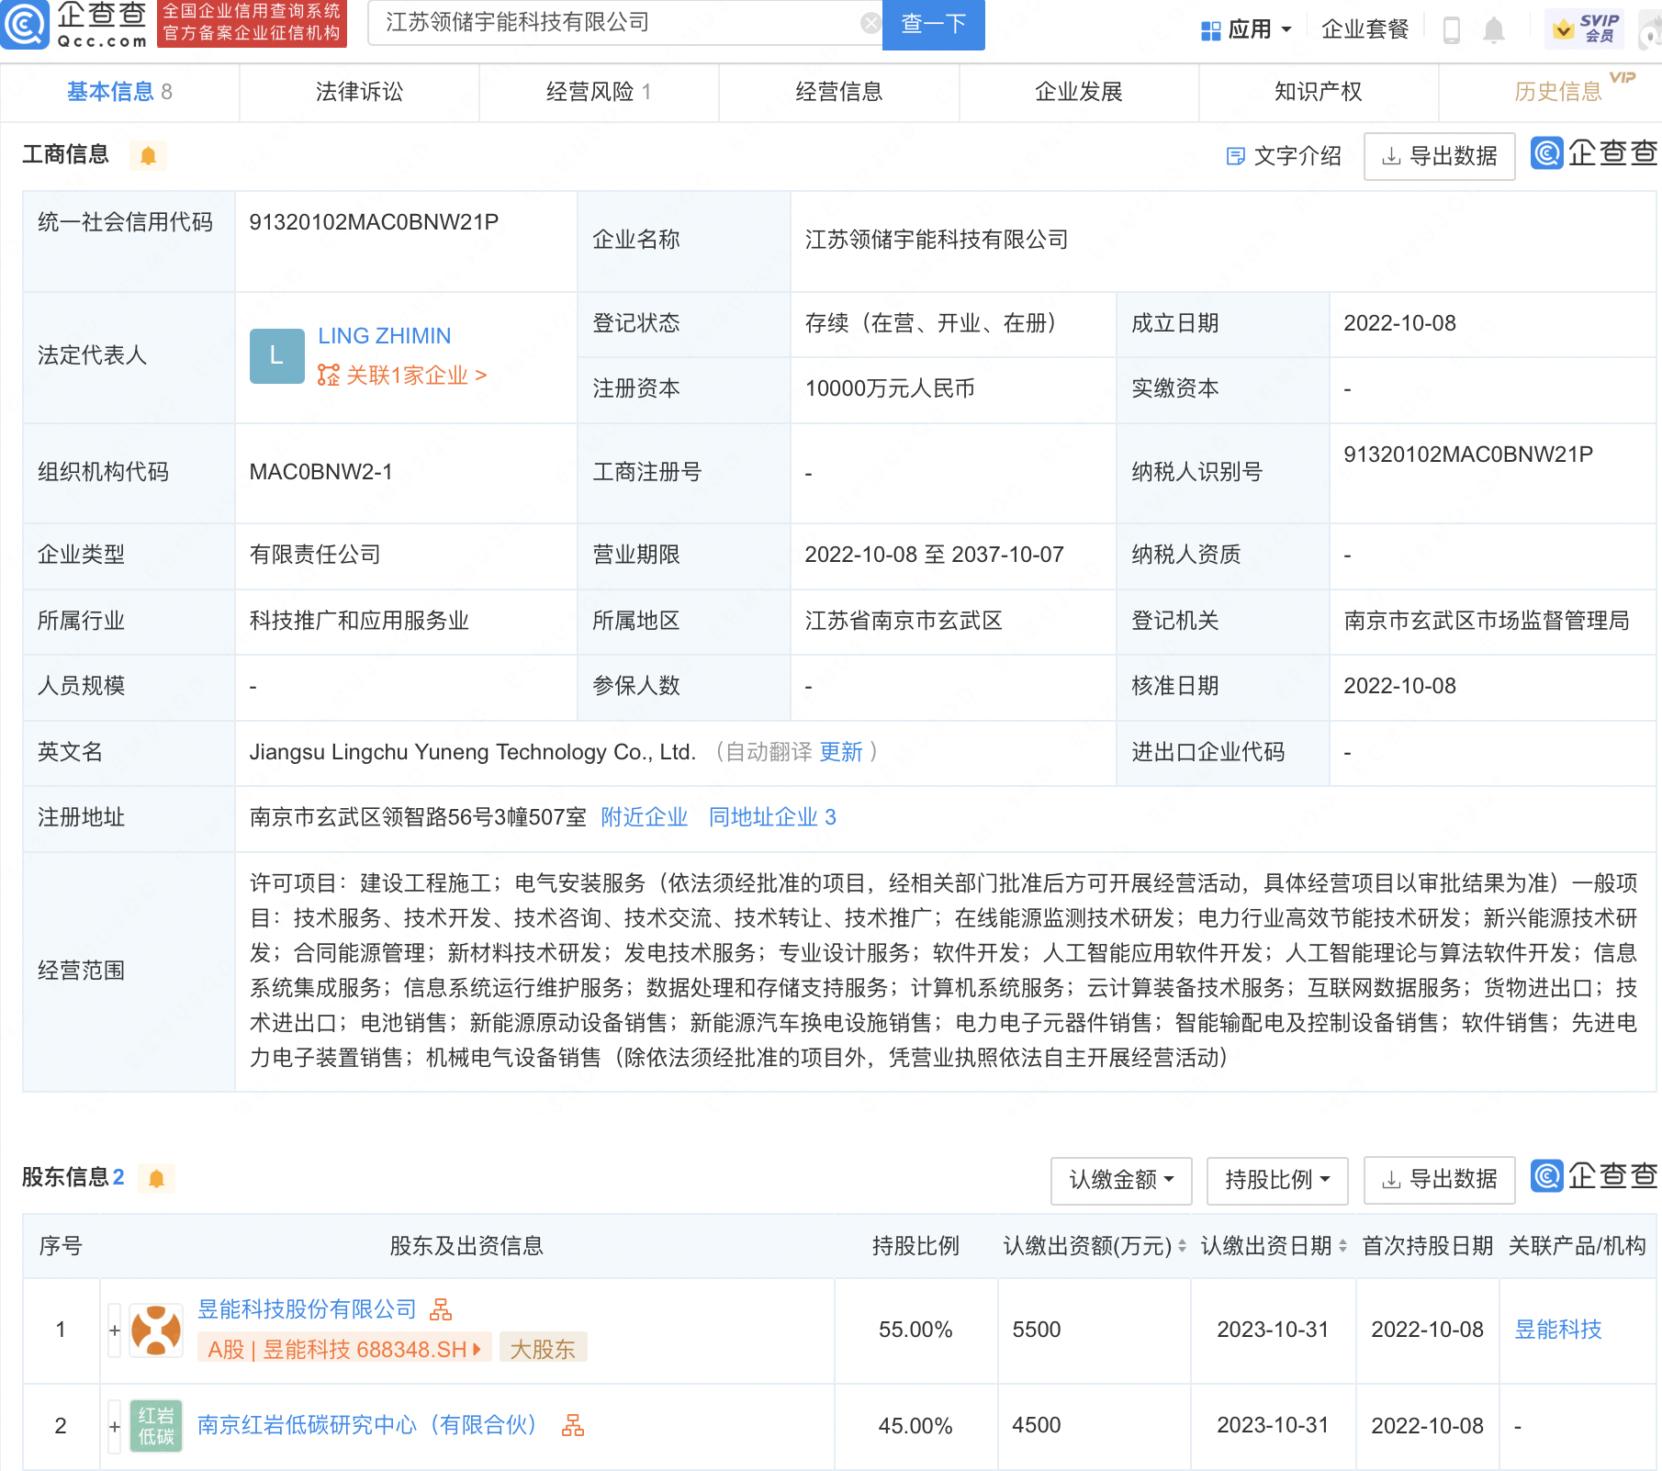This screenshot has height=1471, width=1662.
Task: Select credit code 91320102MAC0BNW21P value
Action: pyautogui.click(x=374, y=222)
